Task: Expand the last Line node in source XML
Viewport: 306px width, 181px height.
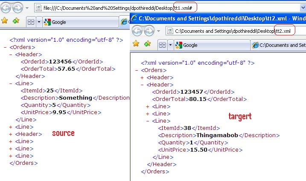Action: coord(11,156)
